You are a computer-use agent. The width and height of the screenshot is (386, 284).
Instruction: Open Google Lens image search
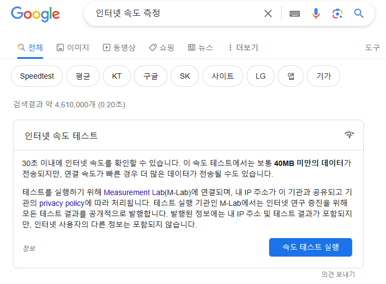[x=337, y=13]
